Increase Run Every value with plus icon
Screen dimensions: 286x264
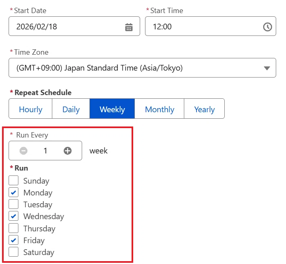pos(67,151)
